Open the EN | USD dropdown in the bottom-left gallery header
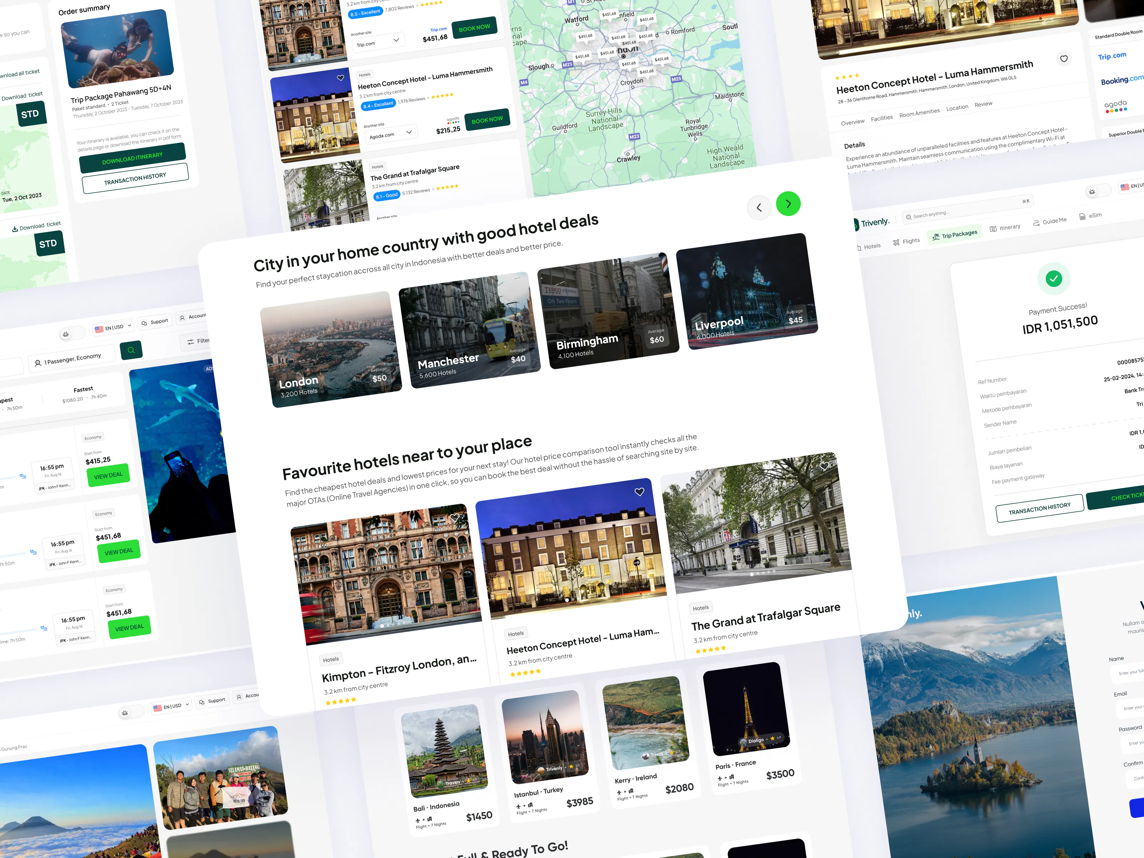 [172, 706]
